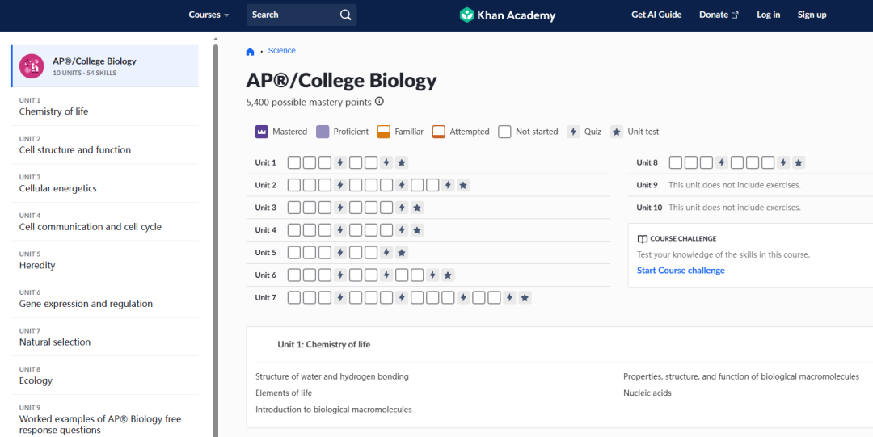
Task: Select first skill box in Unit 8
Action: 675,162
